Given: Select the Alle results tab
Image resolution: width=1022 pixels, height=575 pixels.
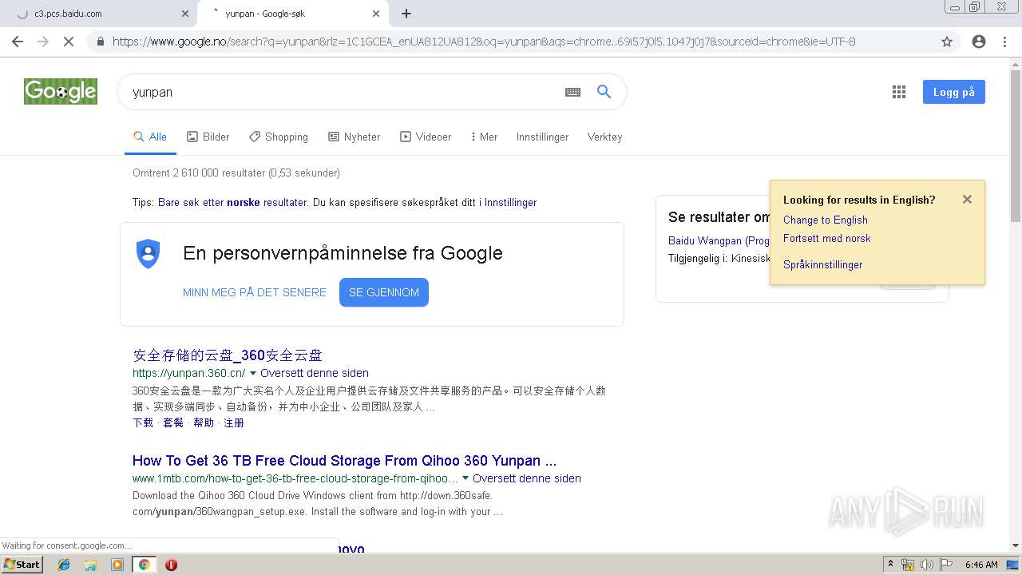Looking at the screenshot, I should click(150, 137).
